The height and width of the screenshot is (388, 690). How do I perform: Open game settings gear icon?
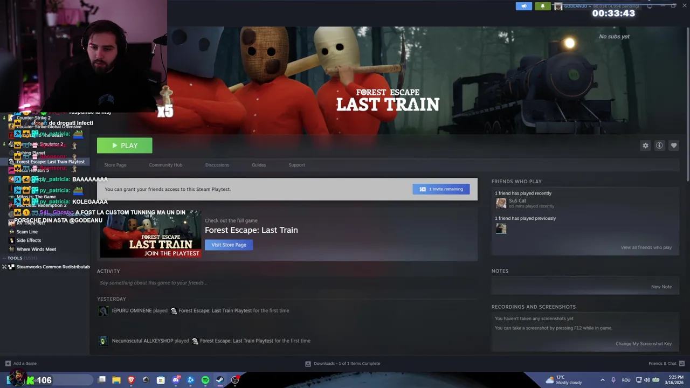point(645,145)
